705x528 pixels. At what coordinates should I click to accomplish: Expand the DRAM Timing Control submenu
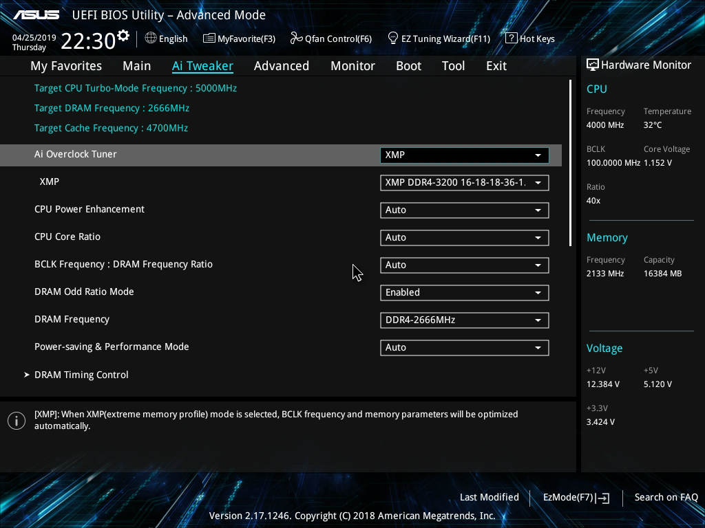(81, 375)
